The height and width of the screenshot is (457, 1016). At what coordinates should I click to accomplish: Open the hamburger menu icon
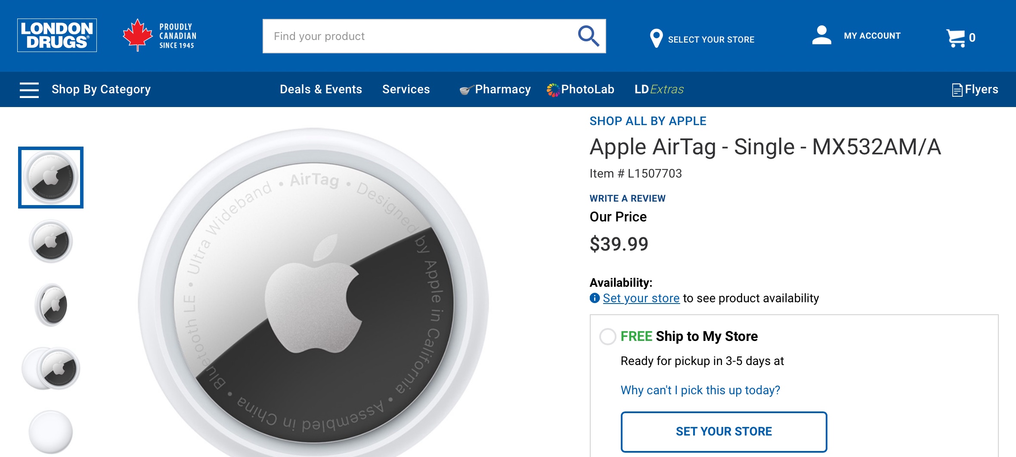(29, 90)
